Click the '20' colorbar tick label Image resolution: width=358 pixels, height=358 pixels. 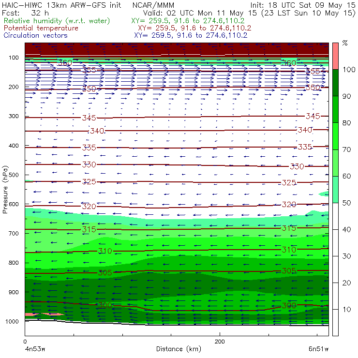(x=346, y=283)
